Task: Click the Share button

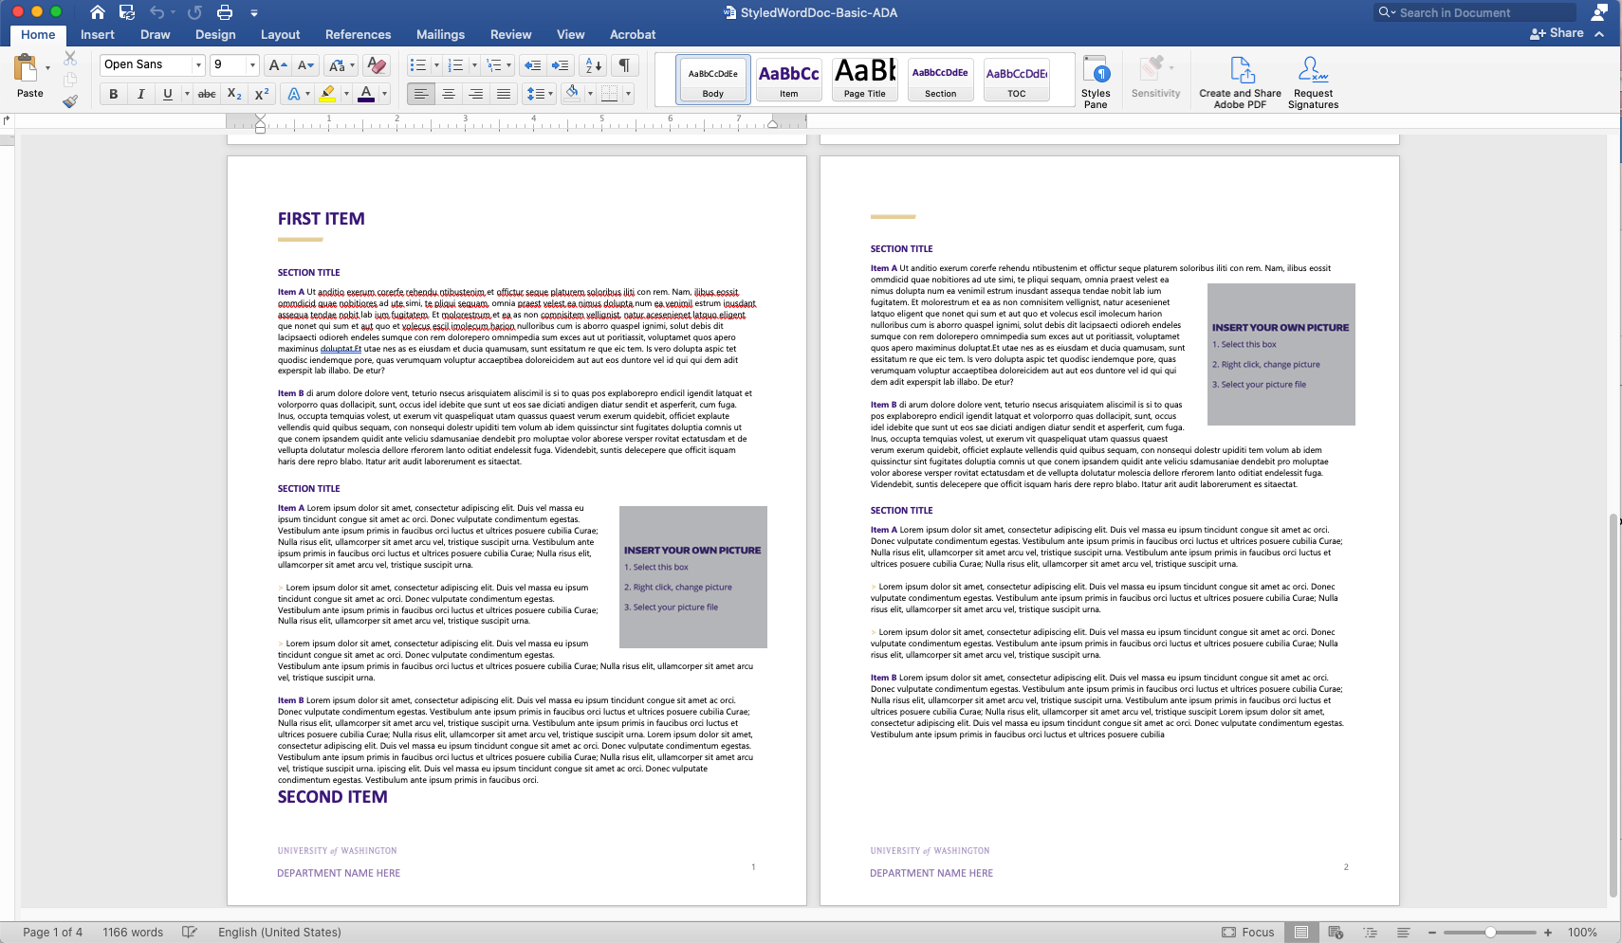Action: tap(1557, 33)
